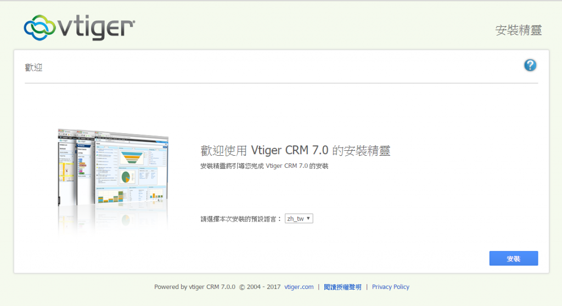
Task: Open the 閱讀授權聲明 license link
Action: click(342, 287)
